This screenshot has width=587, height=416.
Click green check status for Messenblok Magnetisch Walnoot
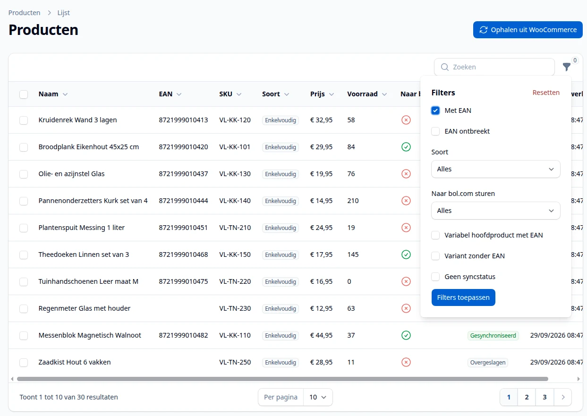click(406, 335)
